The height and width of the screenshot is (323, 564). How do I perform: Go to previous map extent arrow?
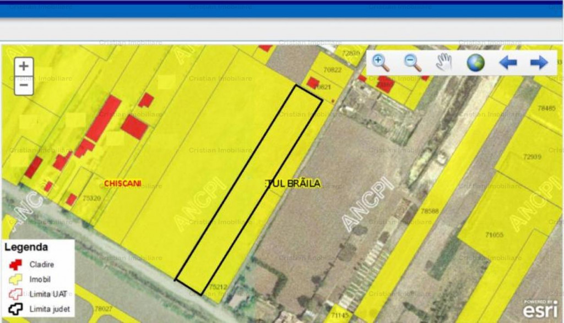click(x=507, y=63)
